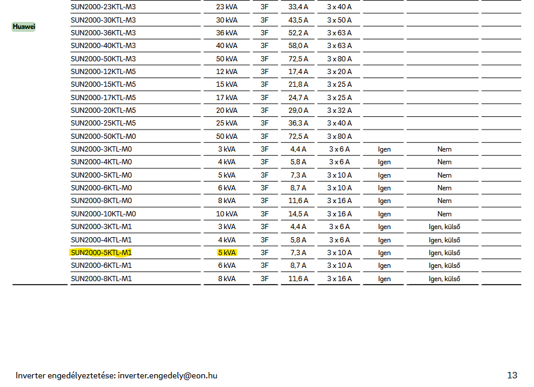Screen dimensions: 534x387
Task: Click SUN2000-17KTL-M5 model cell
Action: 103,98
